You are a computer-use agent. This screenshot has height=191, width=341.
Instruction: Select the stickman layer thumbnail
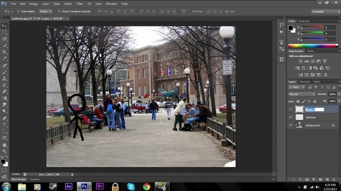click(299, 117)
